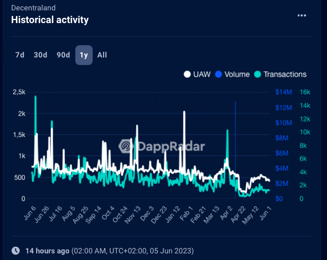This screenshot has width=327, height=260.
Task: Open the three-dot options menu
Action: click(302, 16)
